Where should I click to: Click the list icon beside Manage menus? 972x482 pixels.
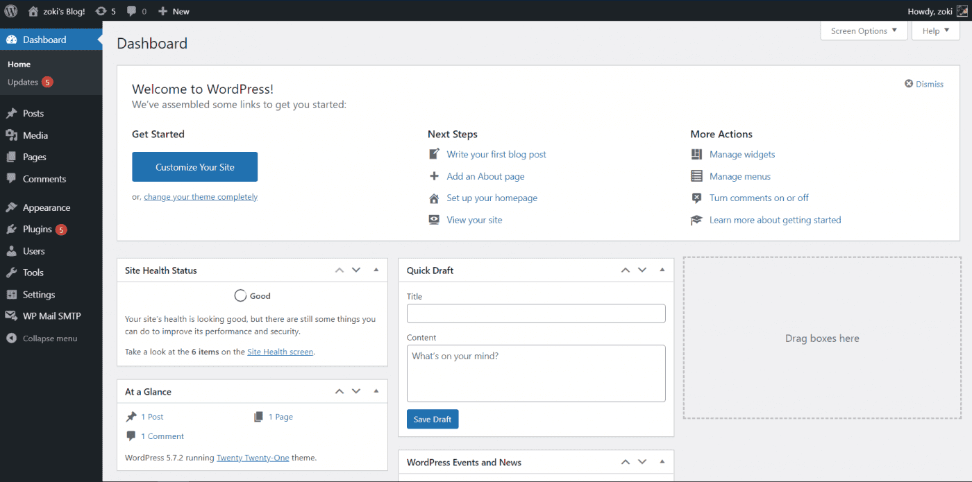click(696, 176)
